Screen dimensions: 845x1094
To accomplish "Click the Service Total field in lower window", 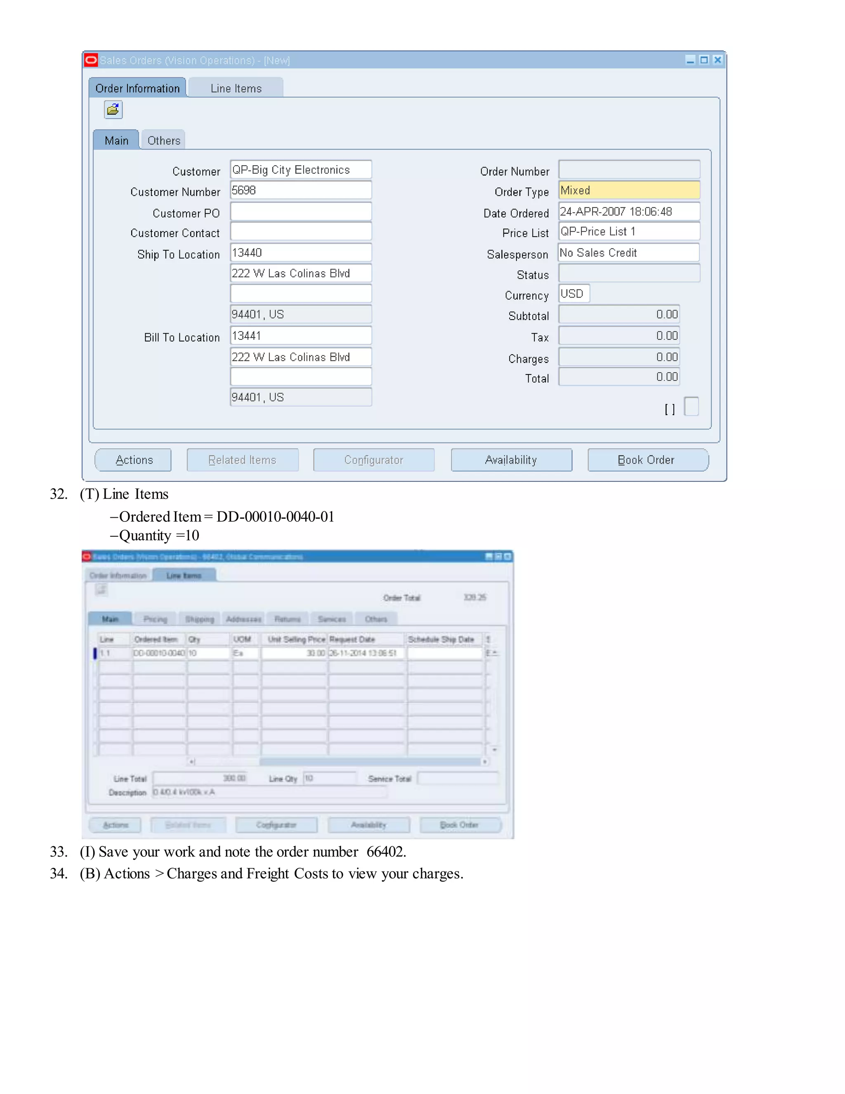I will (458, 778).
